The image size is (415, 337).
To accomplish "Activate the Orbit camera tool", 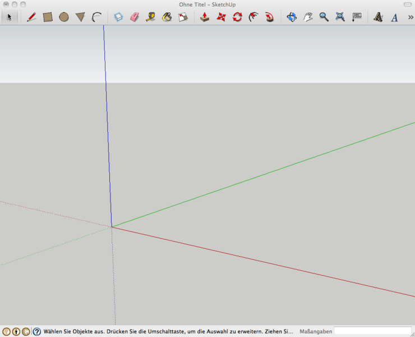I will pos(292,17).
